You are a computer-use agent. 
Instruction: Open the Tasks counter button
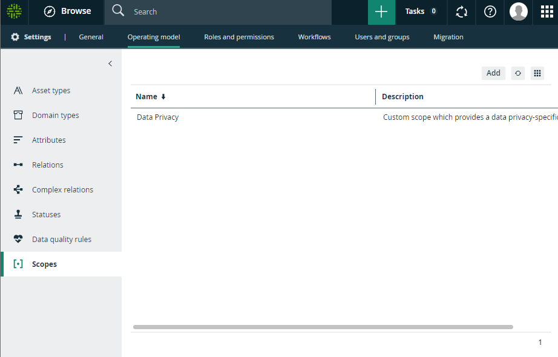(421, 11)
